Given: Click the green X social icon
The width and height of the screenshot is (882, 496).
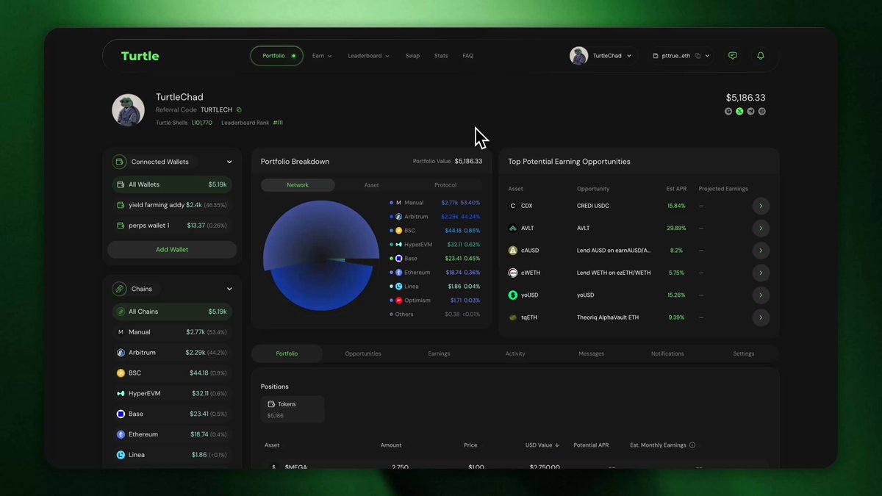Looking at the screenshot, I should pyautogui.click(x=739, y=112).
